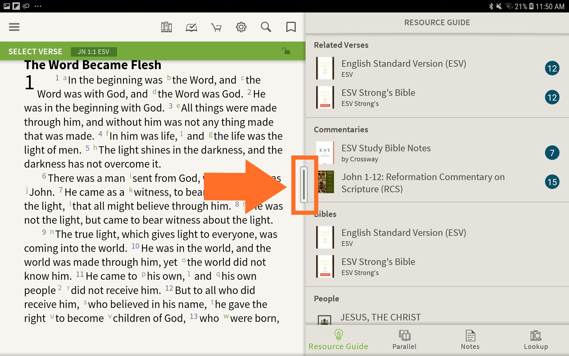Tap the battery status icon

pos(531,6)
